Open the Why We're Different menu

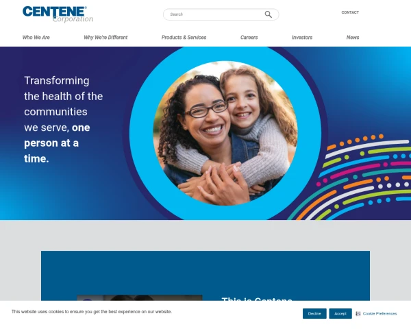(x=105, y=38)
